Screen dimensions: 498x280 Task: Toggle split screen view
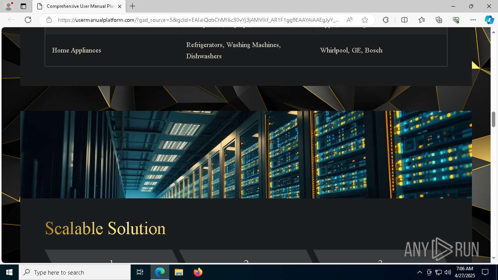pos(404,20)
